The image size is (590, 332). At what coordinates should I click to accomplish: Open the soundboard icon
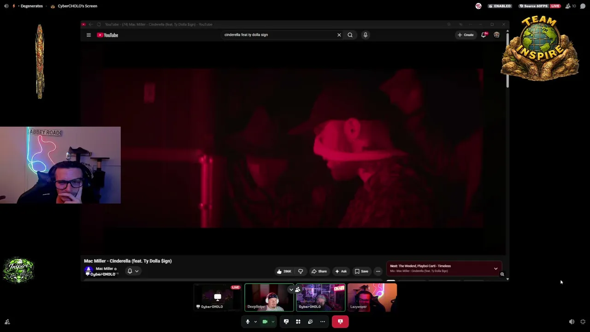(x=310, y=321)
